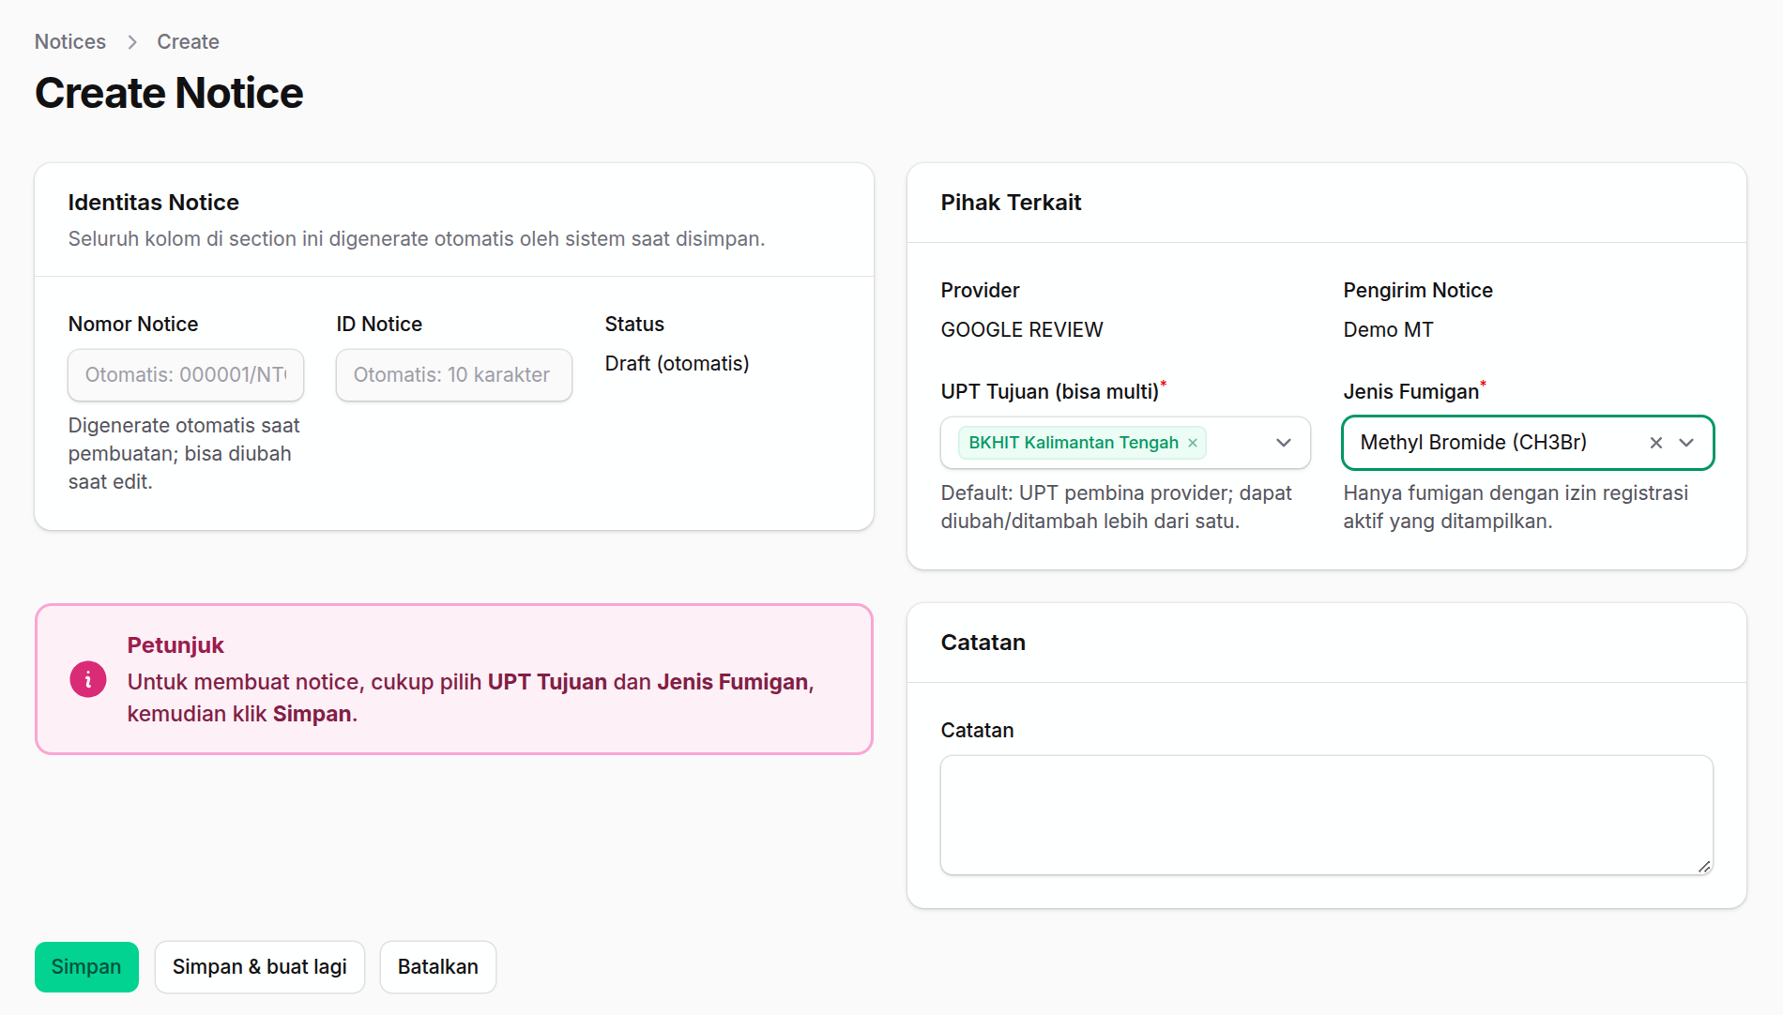Go to Notices breadcrumb link

[x=70, y=42]
